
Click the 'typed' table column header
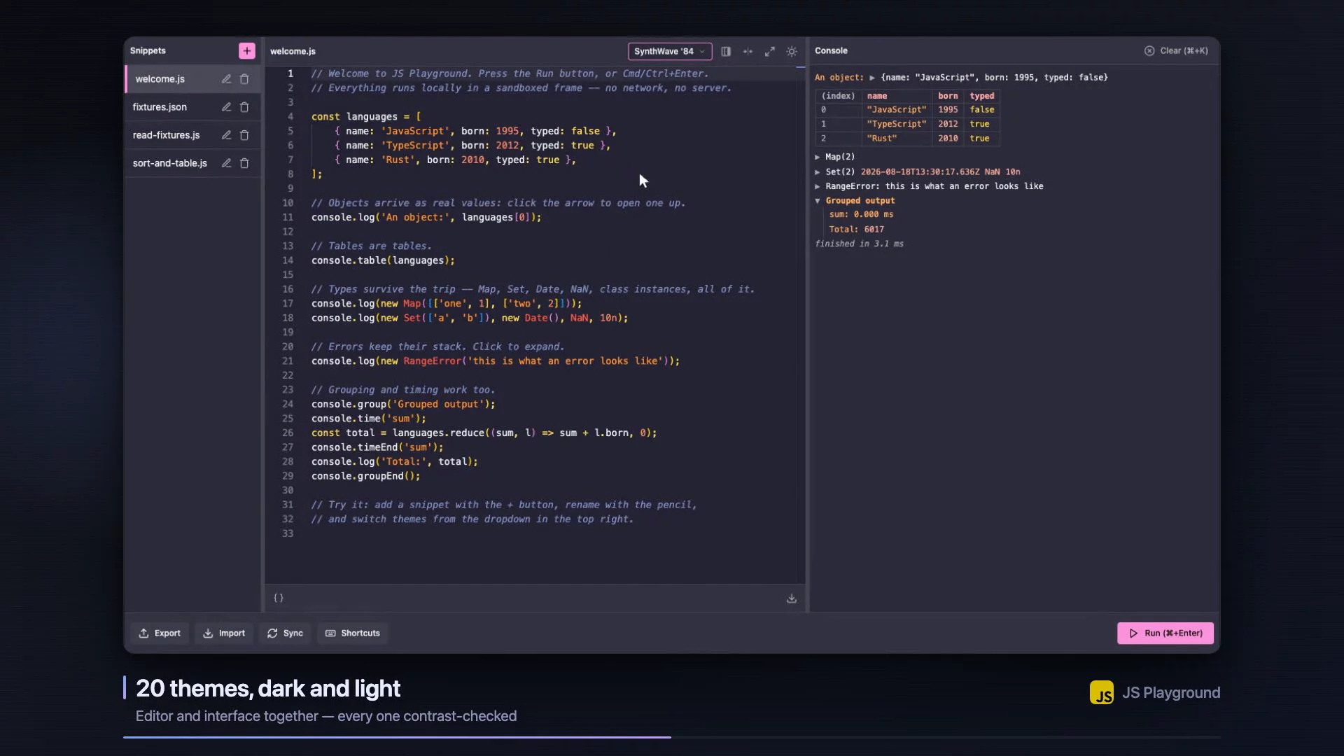981,96
